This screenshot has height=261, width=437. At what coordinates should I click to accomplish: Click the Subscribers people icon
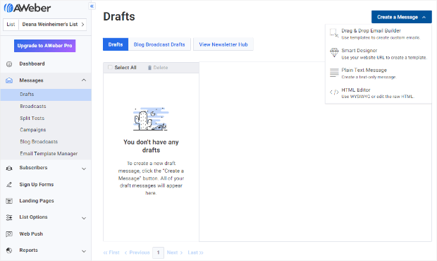9,168
